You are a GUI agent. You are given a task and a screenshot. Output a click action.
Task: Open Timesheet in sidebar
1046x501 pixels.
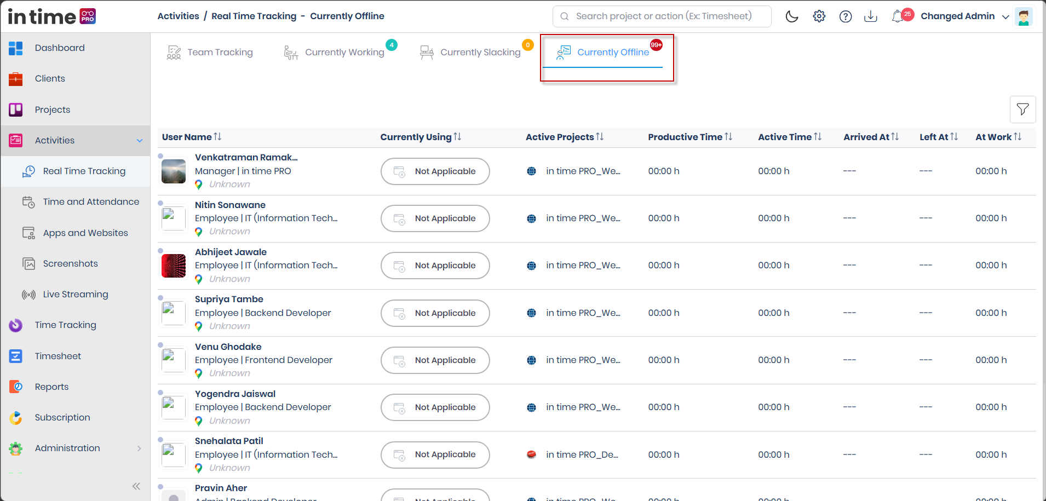tap(76, 356)
